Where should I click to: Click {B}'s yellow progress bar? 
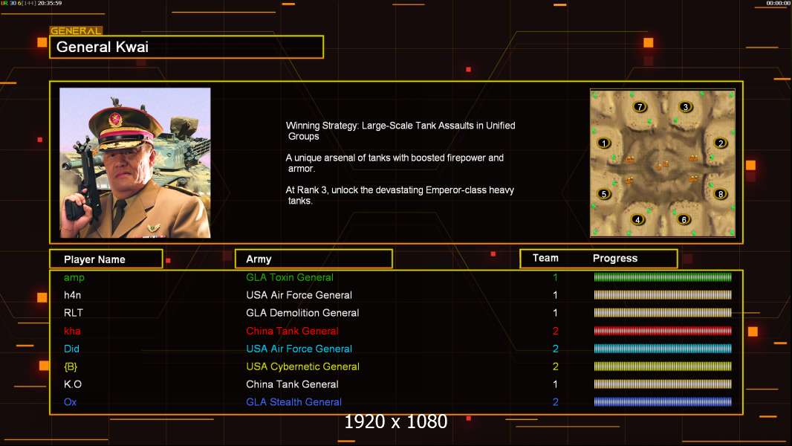[x=663, y=366]
